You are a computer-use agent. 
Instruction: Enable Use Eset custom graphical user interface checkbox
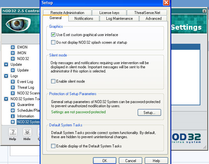(53, 35)
